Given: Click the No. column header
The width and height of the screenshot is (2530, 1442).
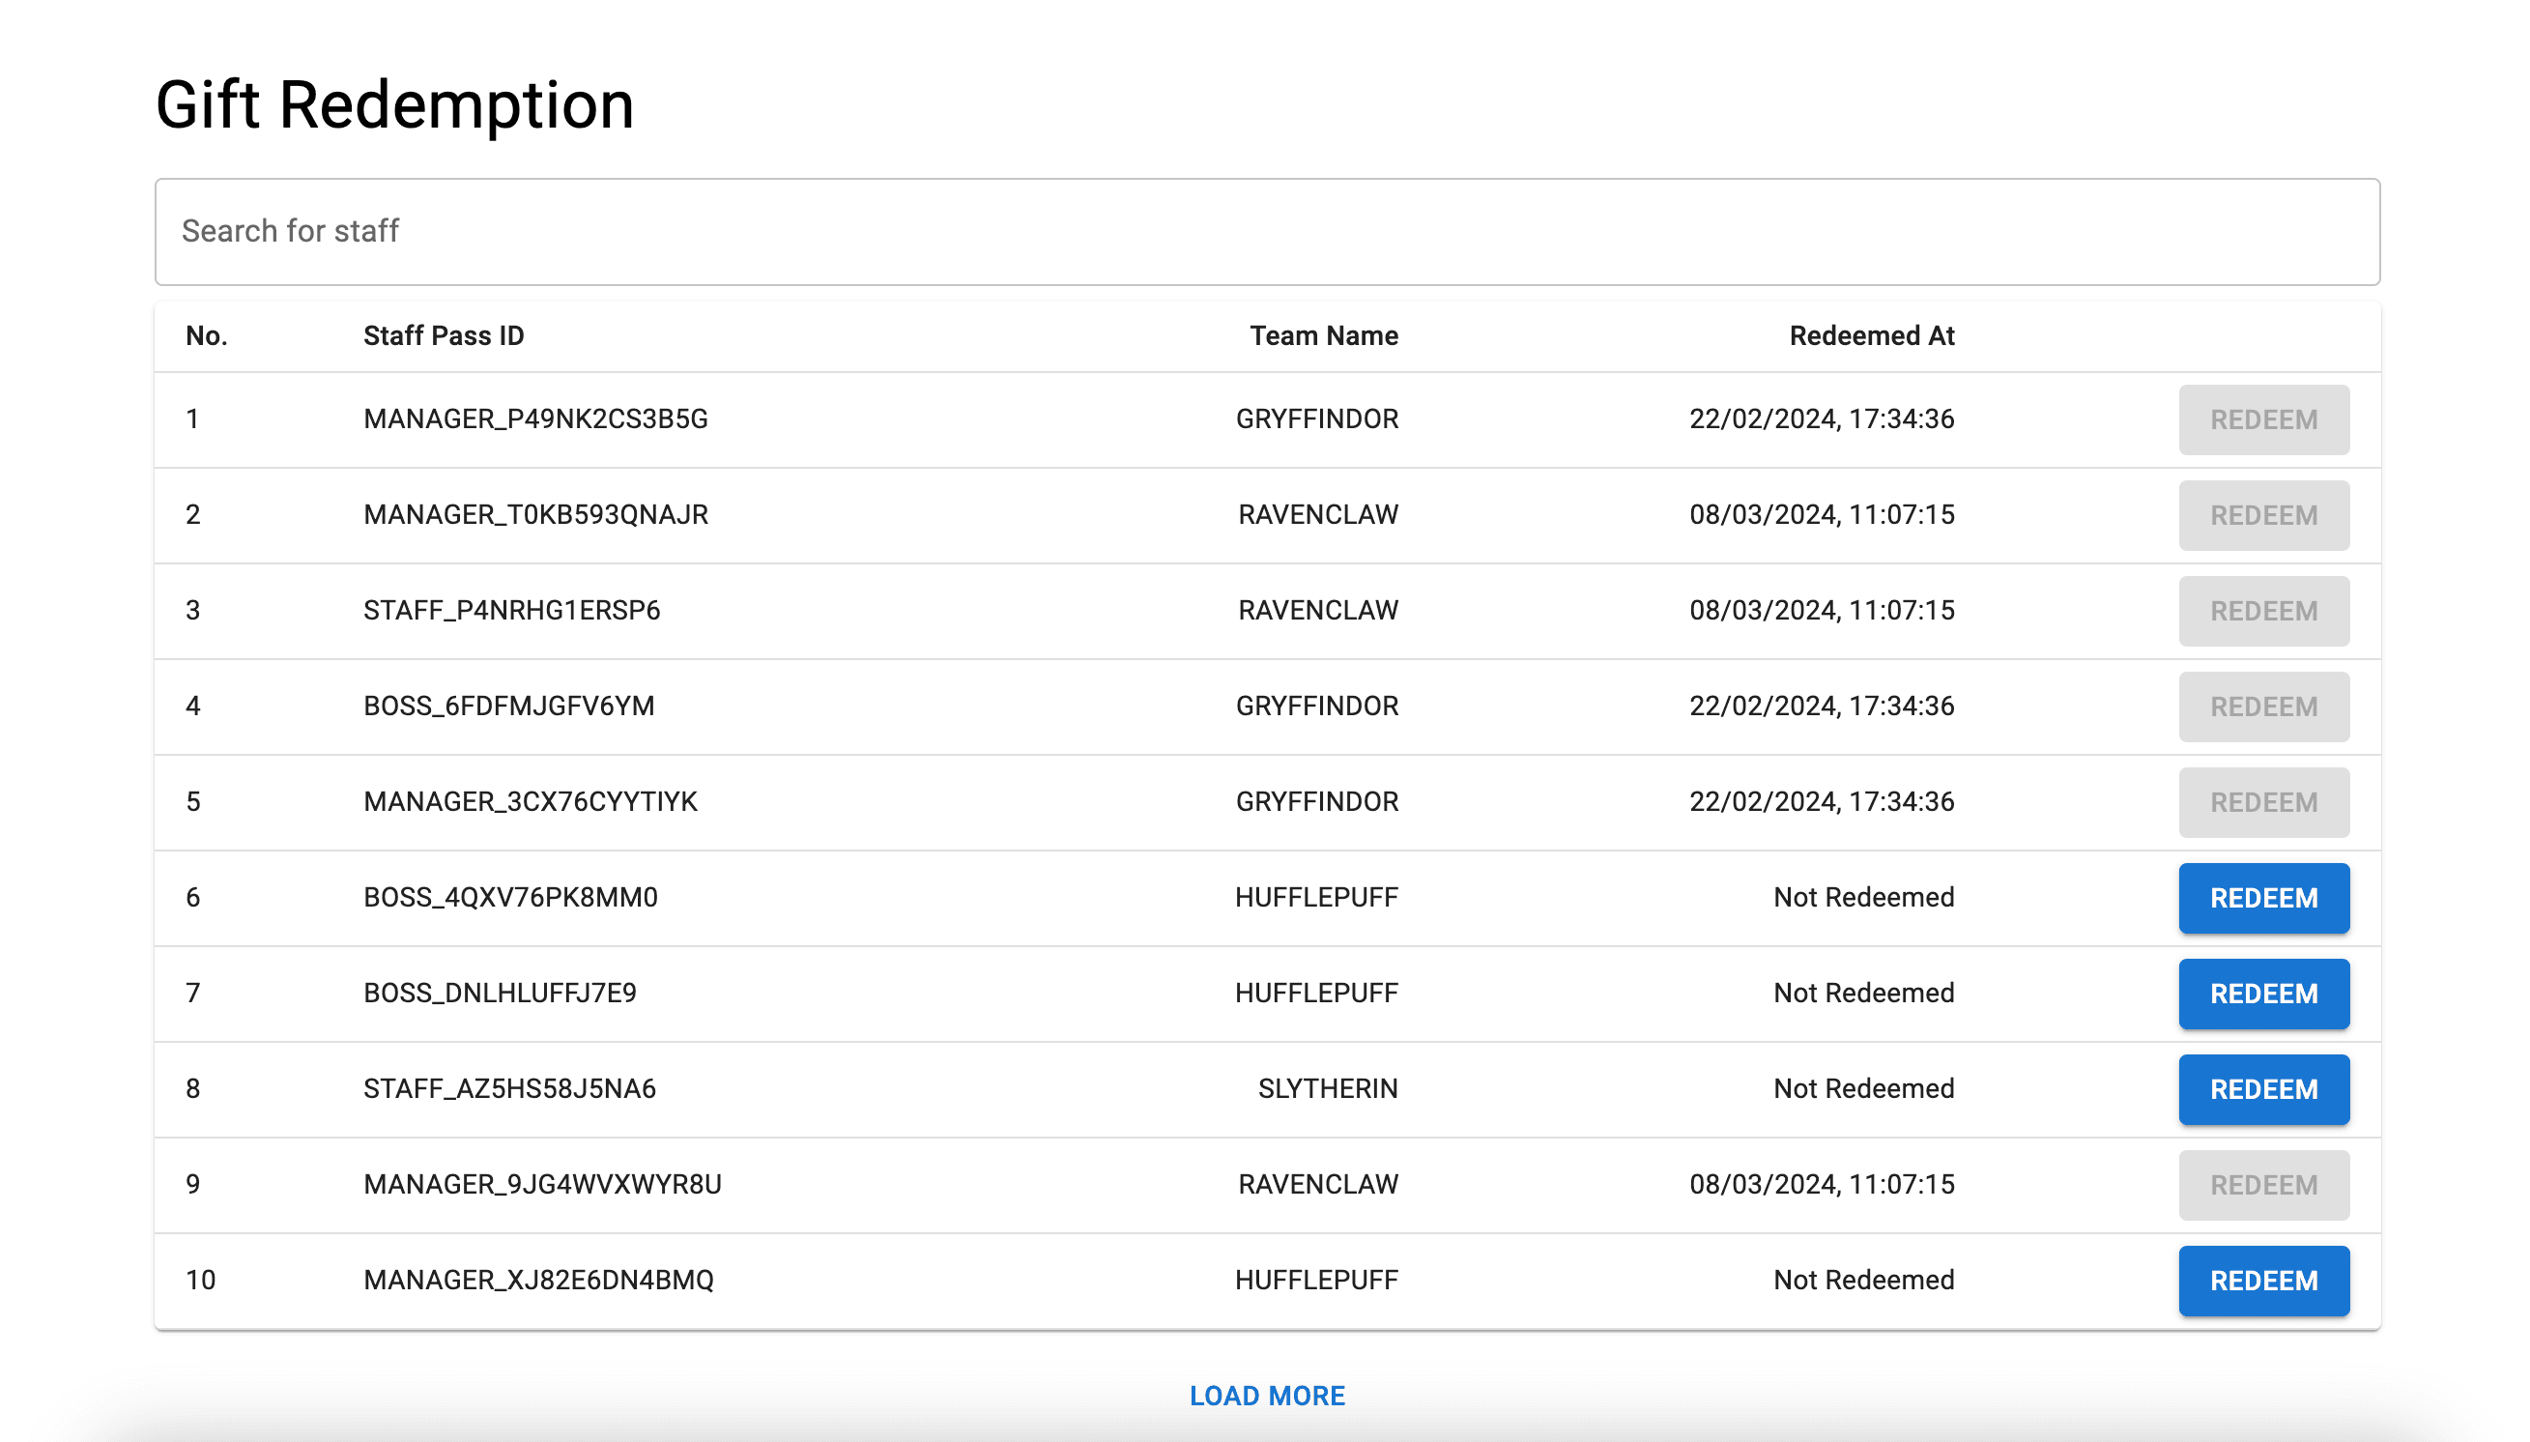Looking at the screenshot, I should pyautogui.click(x=206, y=335).
